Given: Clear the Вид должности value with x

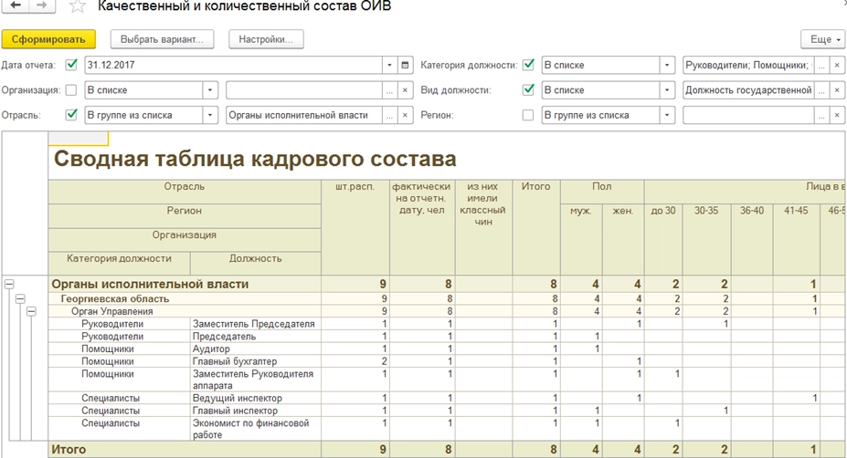Looking at the screenshot, I should coord(837,90).
